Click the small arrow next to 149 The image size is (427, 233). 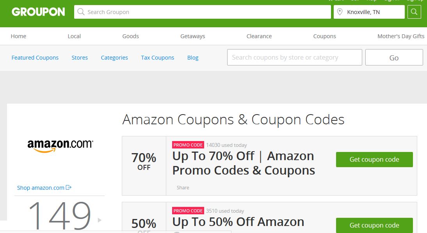(x=100, y=220)
